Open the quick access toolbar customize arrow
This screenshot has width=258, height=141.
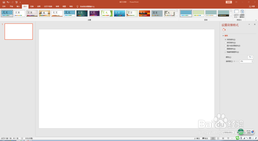point(20,2)
